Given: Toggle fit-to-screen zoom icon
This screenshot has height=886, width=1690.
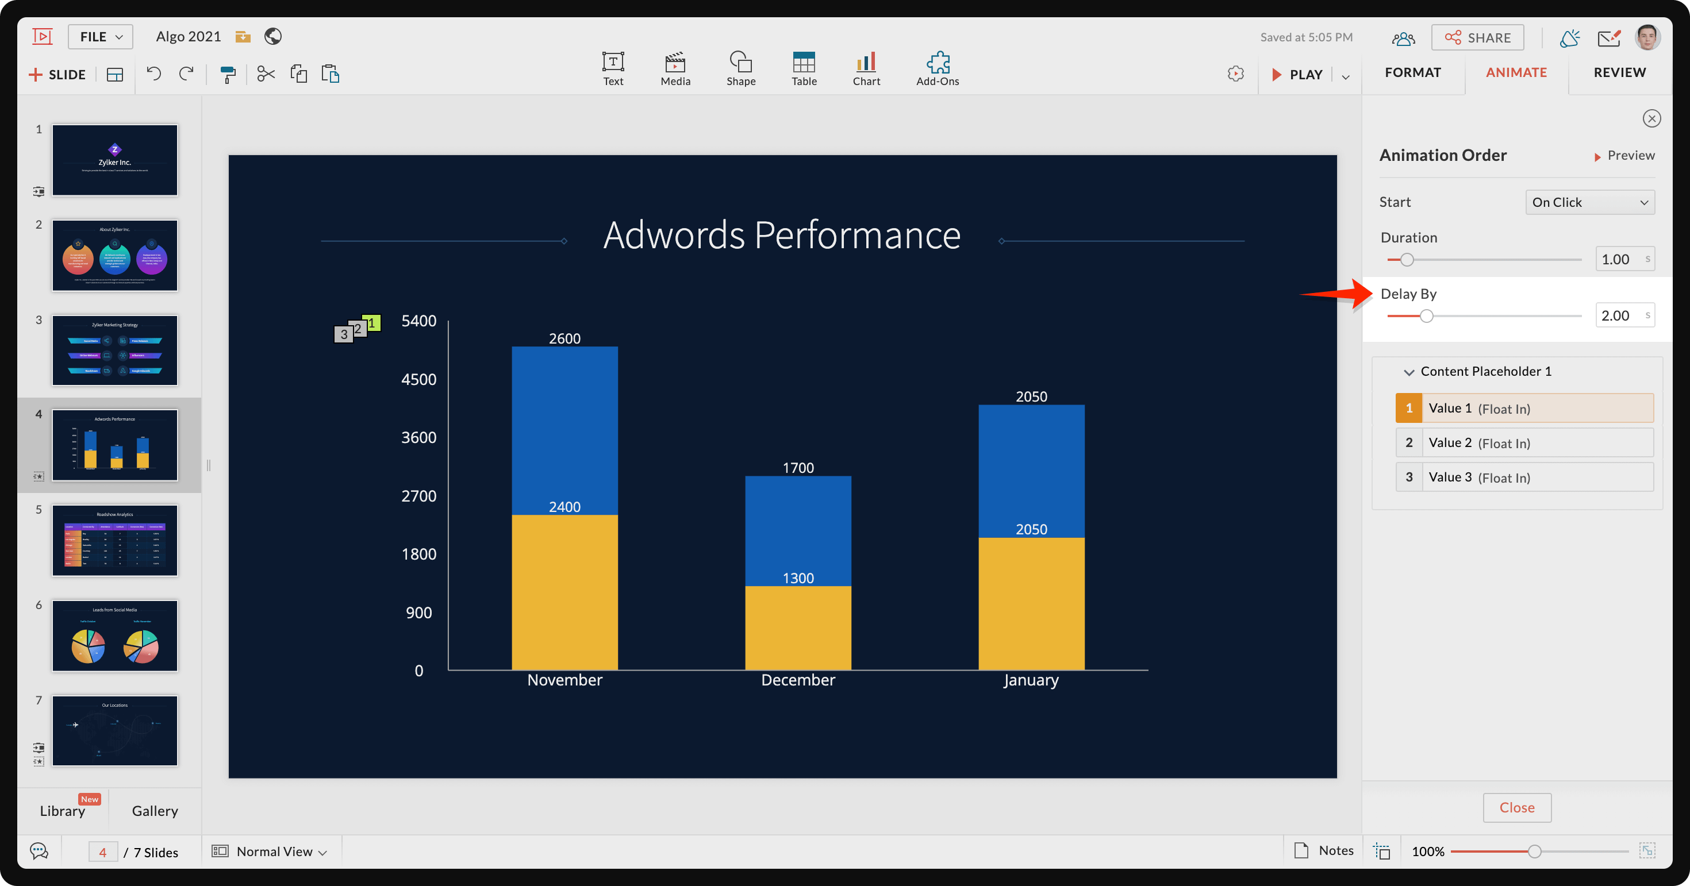Looking at the screenshot, I should 1647,852.
